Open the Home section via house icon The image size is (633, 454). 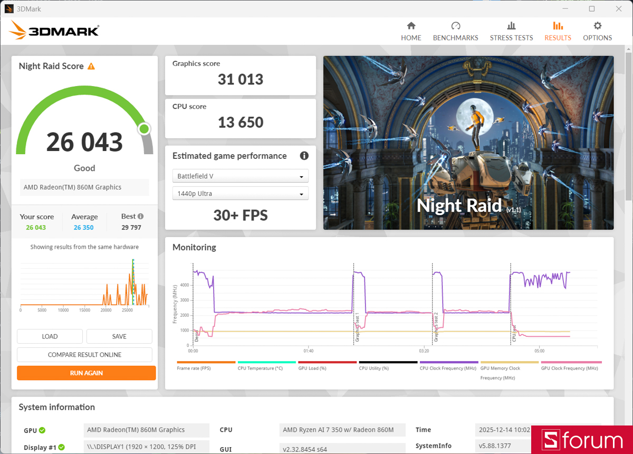pyautogui.click(x=411, y=30)
